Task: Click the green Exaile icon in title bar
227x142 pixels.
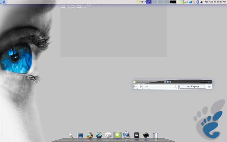Action: click(134, 82)
